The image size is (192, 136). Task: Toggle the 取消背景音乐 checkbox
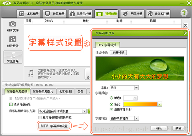point(11,104)
